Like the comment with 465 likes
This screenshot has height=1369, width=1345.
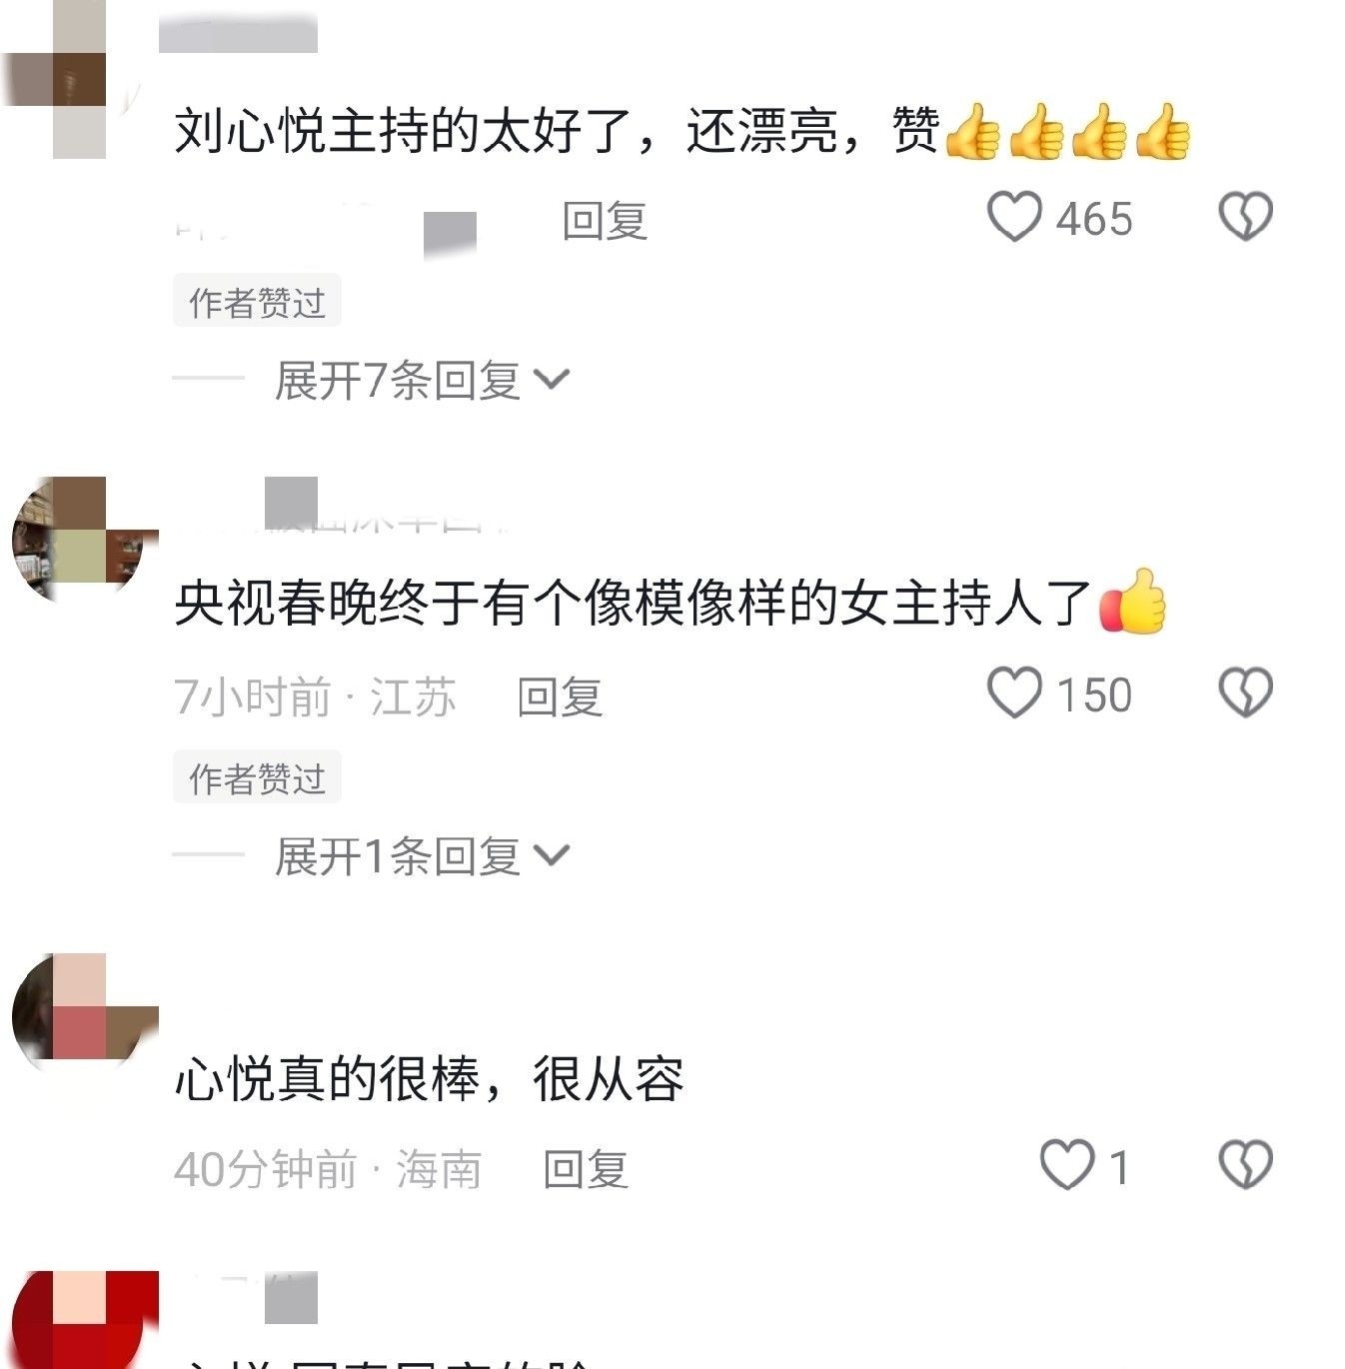click(1014, 217)
